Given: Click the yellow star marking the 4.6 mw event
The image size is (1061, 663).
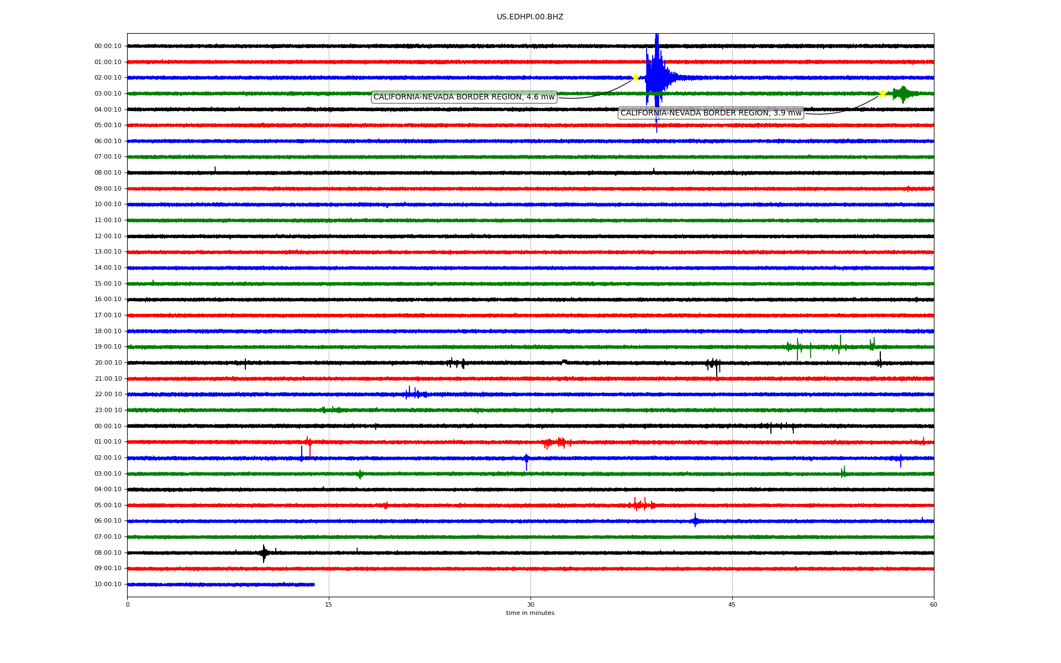Looking at the screenshot, I should [635, 77].
